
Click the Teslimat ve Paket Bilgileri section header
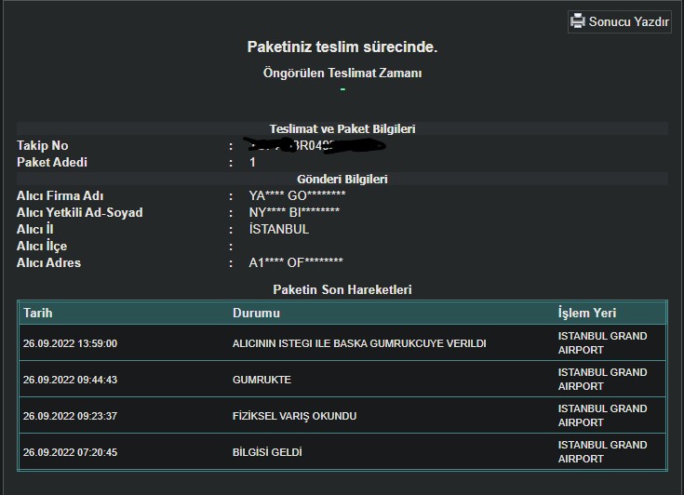coord(342,128)
